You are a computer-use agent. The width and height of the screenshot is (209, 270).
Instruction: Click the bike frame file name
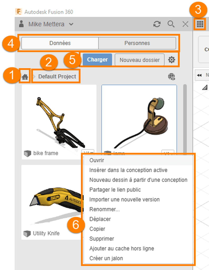click(x=46, y=153)
